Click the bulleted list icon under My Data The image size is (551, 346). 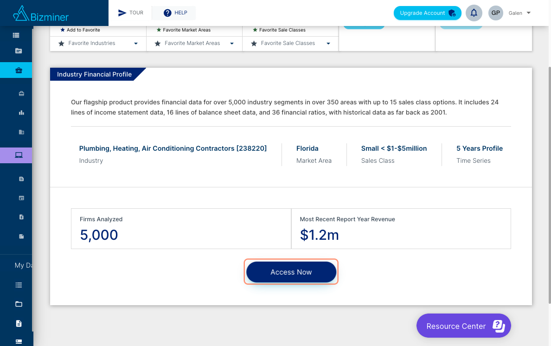pos(19,285)
